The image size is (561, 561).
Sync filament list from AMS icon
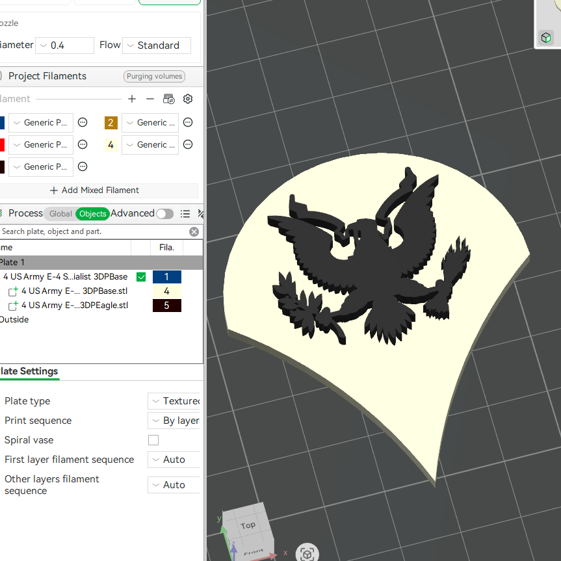[169, 99]
